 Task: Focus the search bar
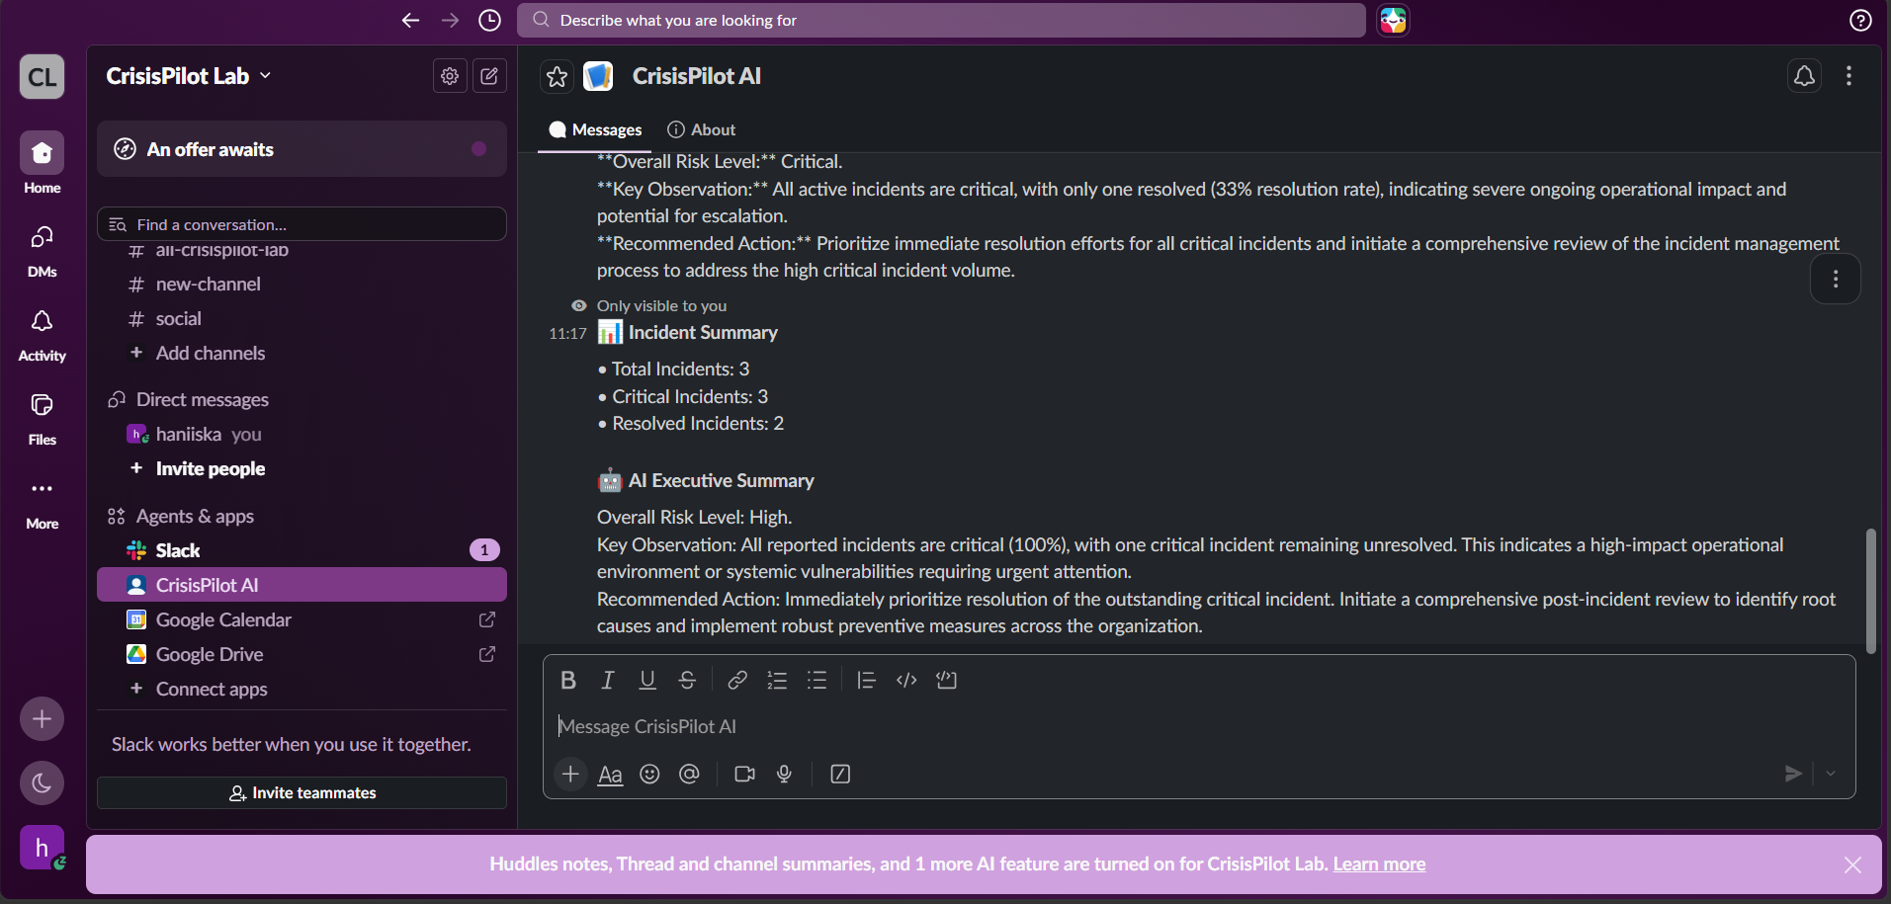[941, 20]
